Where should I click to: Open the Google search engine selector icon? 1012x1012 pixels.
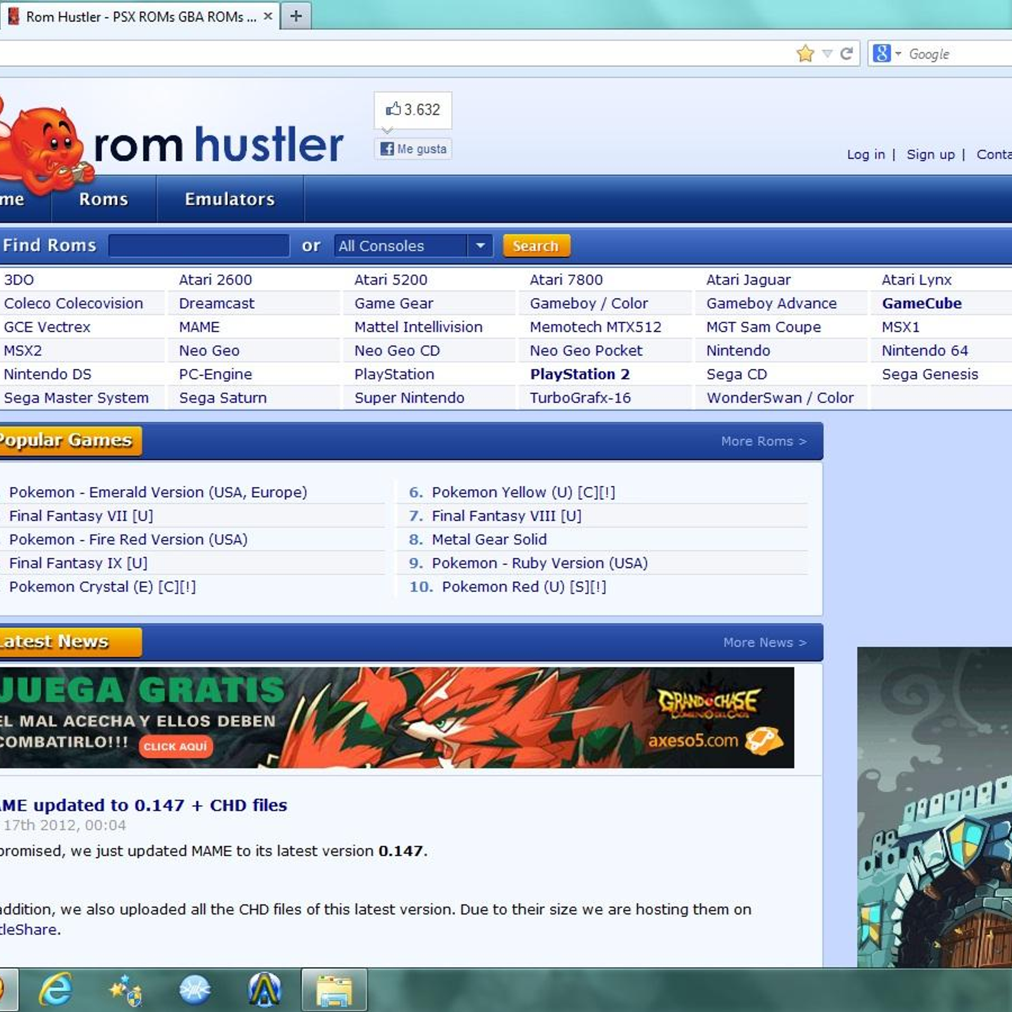coord(882,54)
